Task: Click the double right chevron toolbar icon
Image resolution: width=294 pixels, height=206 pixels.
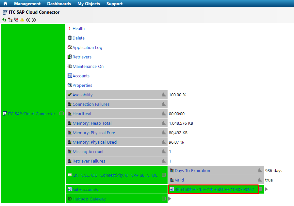Action: point(34,20)
